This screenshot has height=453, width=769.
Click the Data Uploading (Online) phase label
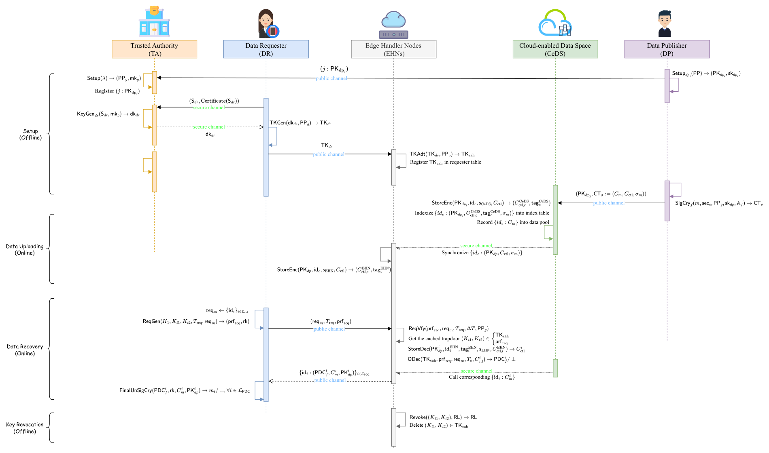[x=25, y=249]
